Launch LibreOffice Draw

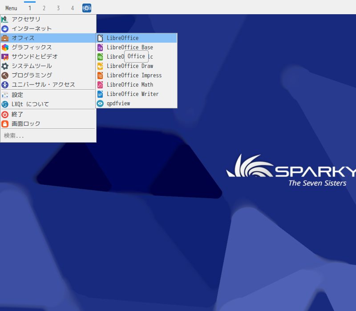click(x=136, y=66)
